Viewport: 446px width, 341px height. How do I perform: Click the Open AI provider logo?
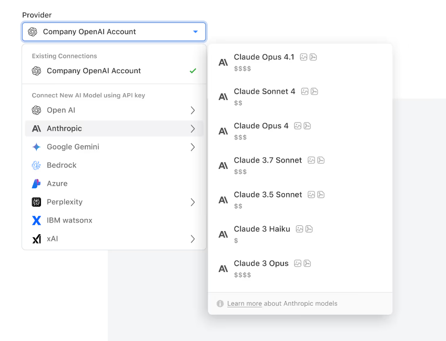point(36,110)
